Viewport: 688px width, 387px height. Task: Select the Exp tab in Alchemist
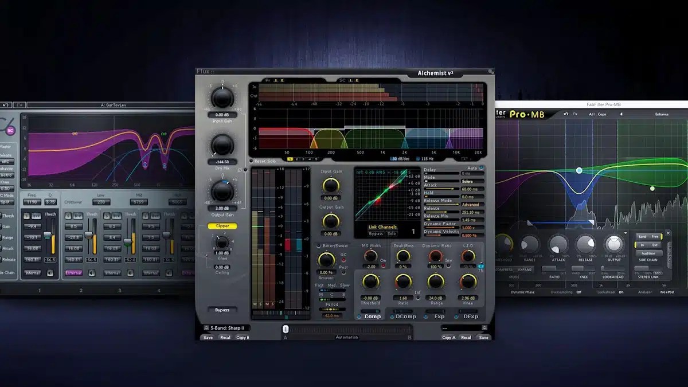click(x=439, y=316)
